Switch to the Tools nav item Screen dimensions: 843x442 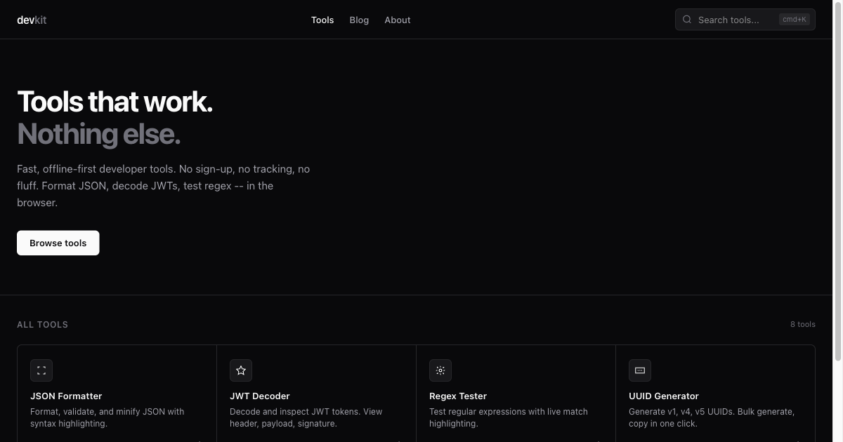(x=322, y=20)
